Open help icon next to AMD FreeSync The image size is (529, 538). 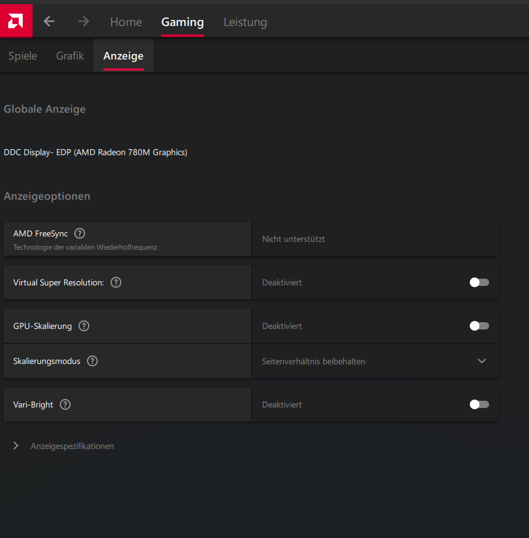click(80, 233)
